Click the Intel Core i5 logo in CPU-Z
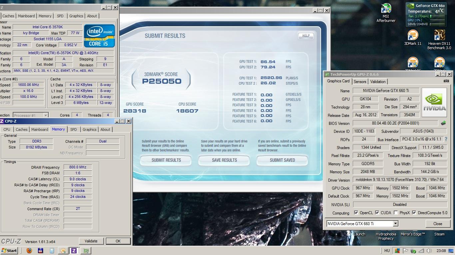This screenshot has width=455, height=255. tap(99, 36)
